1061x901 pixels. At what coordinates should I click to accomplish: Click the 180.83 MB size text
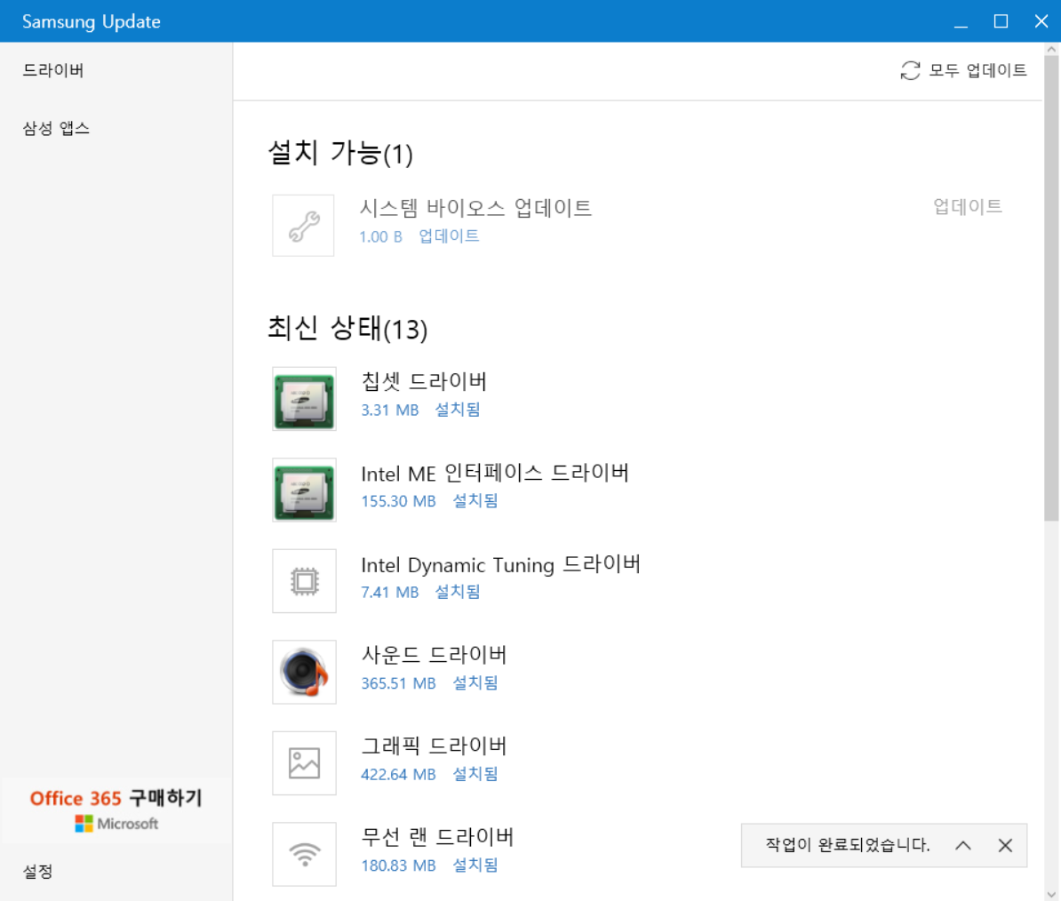tap(398, 865)
